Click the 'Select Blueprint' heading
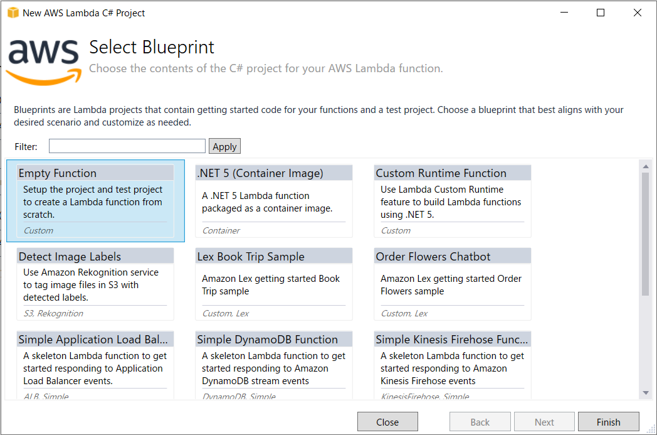Image resolution: width=657 pixels, height=435 pixels. (x=152, y=47)
